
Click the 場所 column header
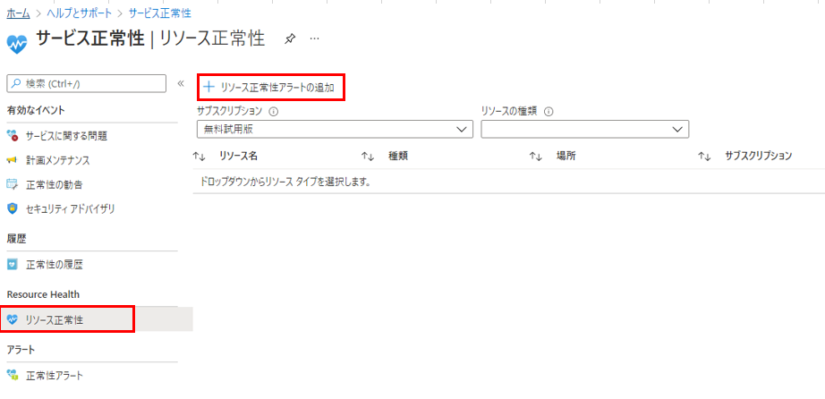[x=566, y=156]
